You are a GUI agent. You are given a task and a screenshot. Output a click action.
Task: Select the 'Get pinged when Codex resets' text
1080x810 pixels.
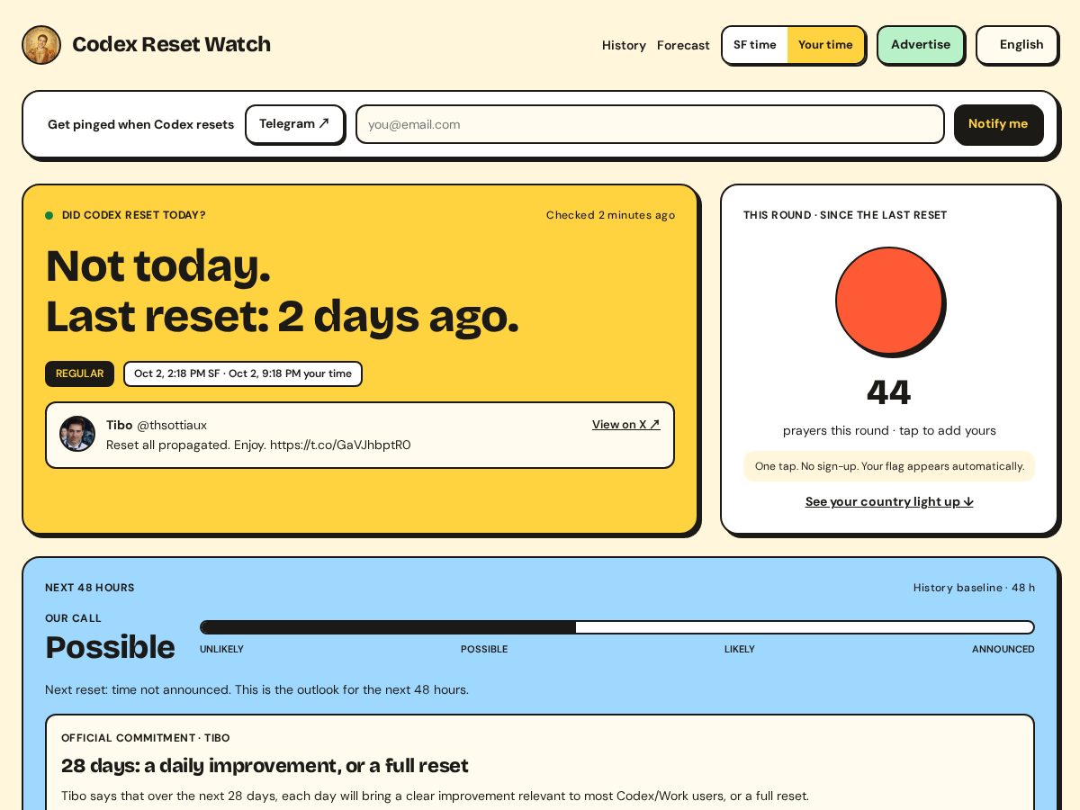click(x=140, y=124)
